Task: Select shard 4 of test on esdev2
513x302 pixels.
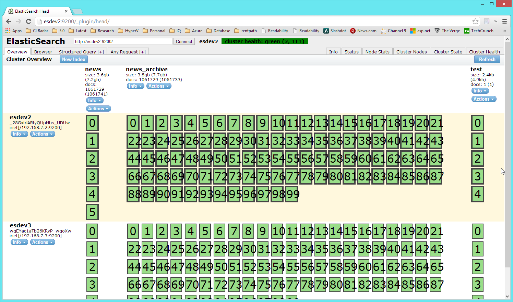Action: click(x=478, y=194)
